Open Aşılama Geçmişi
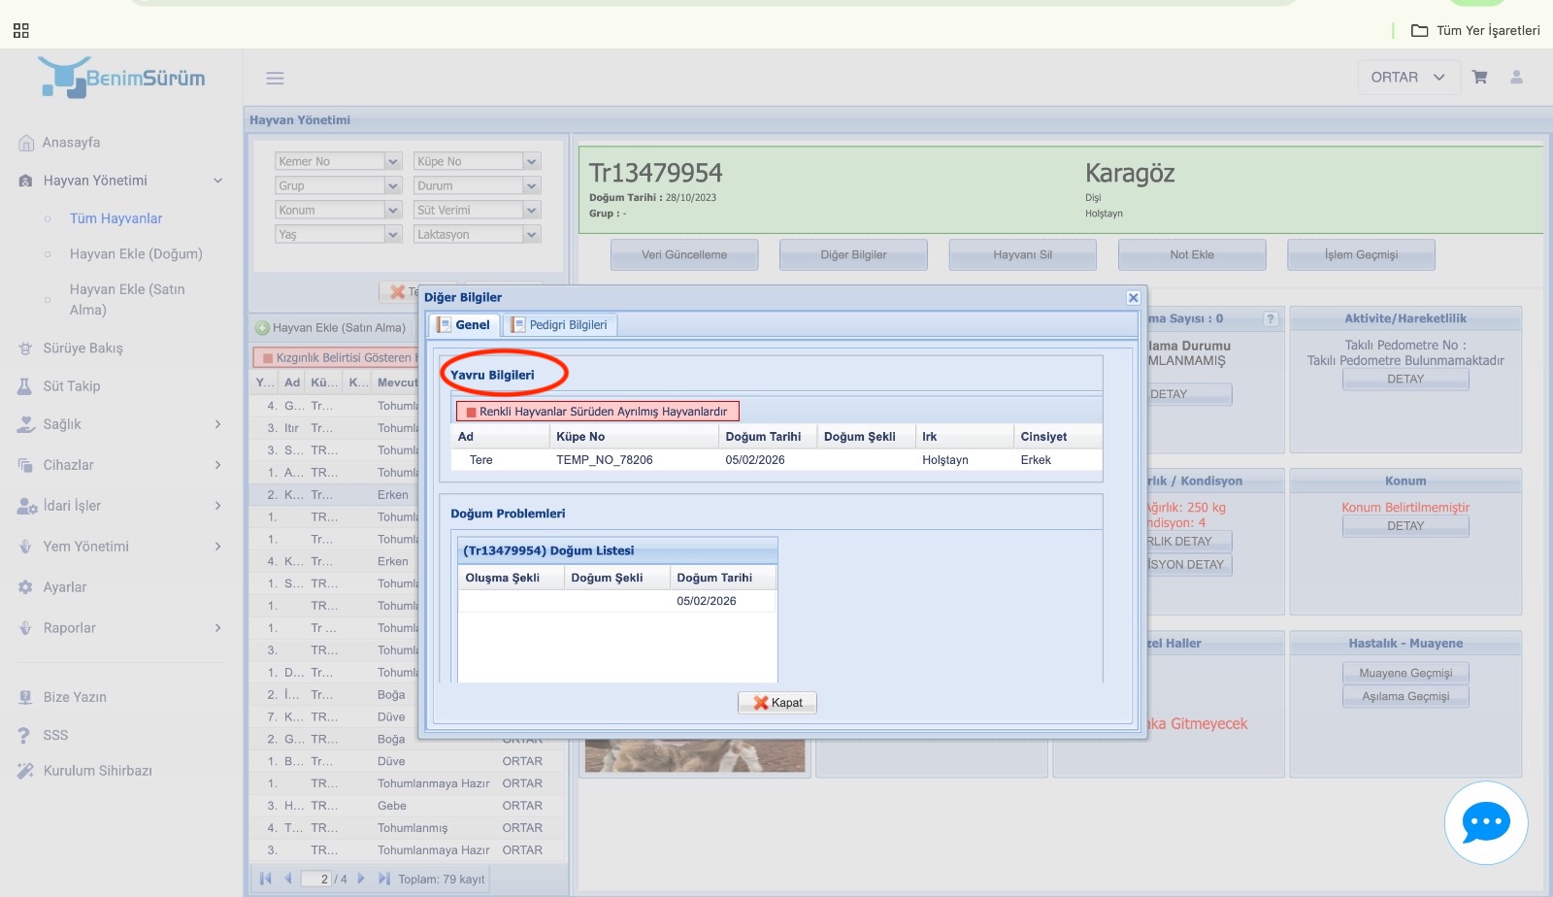1553x897 pixels. click(1405, 696)
